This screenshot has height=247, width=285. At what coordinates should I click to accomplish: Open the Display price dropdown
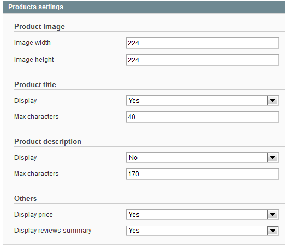[203, 215]
